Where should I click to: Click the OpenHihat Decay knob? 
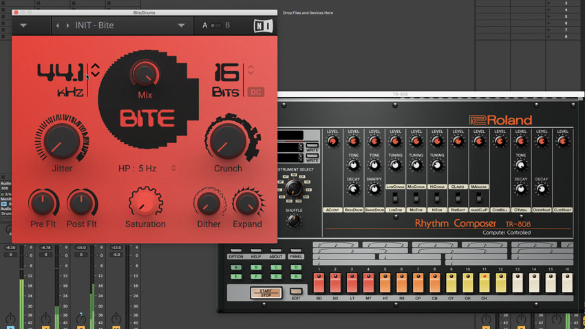point(542,189)
